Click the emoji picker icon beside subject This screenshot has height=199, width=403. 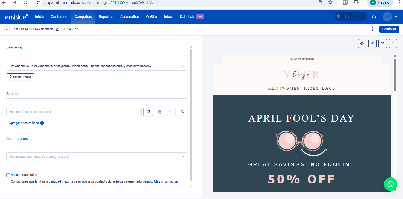click(x=148, y=112)
